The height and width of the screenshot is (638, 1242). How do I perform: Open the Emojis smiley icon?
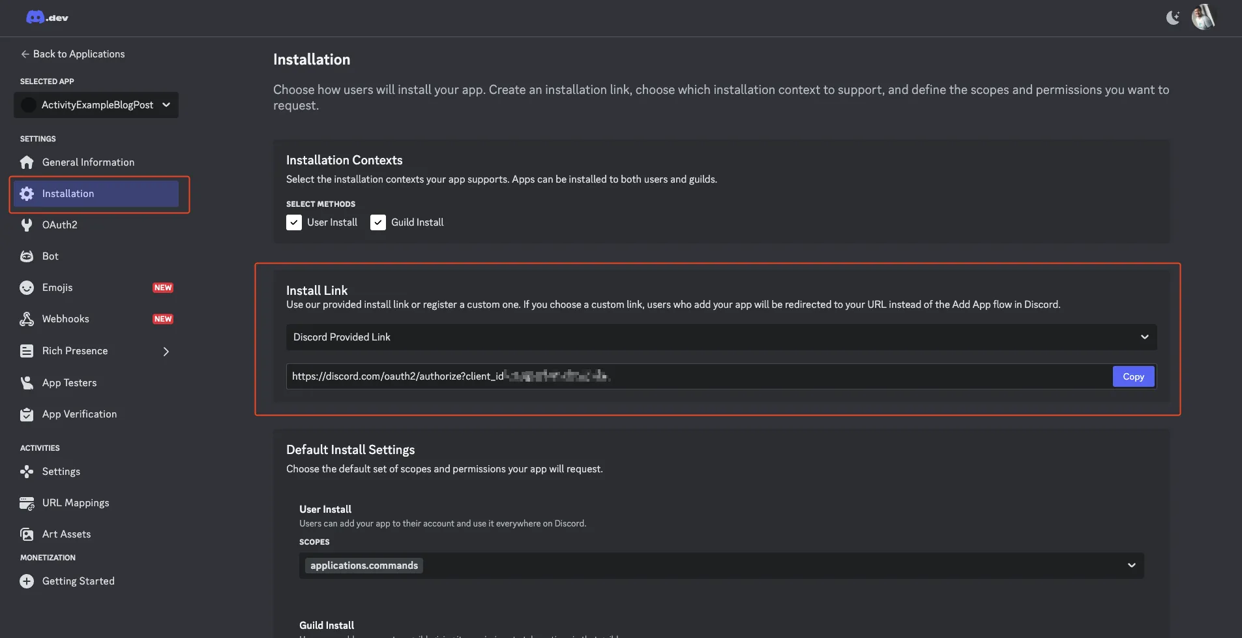pos(27,288)
